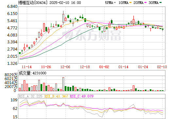Click the 6021万 volume axis label
170x119 pixels.
11,79
